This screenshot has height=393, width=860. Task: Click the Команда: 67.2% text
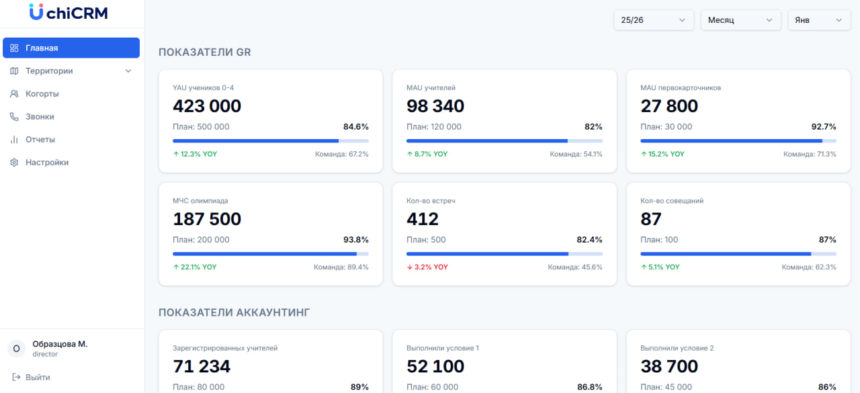coord(342,154)
